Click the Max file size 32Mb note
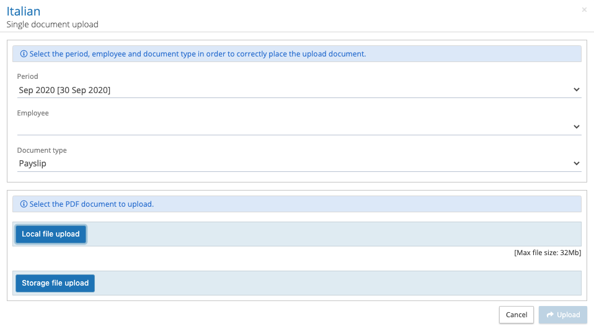 point(547,253)
